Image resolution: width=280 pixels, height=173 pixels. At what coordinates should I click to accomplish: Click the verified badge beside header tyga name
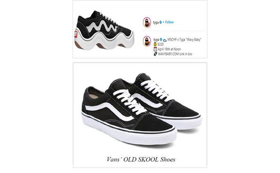pos(161,22)
